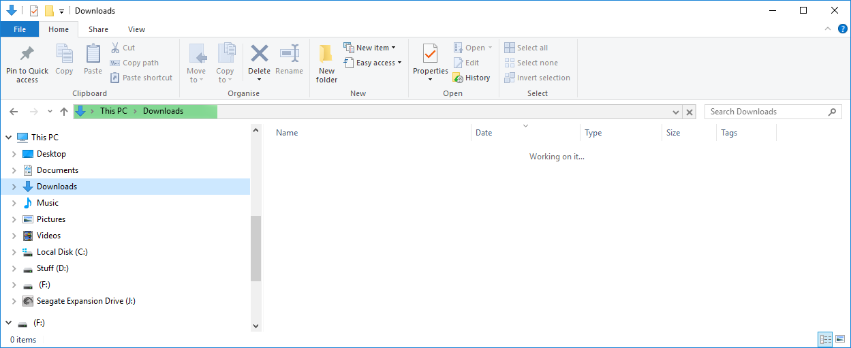This screenshot has height=348, width=851.
Task: Click the Copy icon in Clipboard group
Action: (64, 54)
